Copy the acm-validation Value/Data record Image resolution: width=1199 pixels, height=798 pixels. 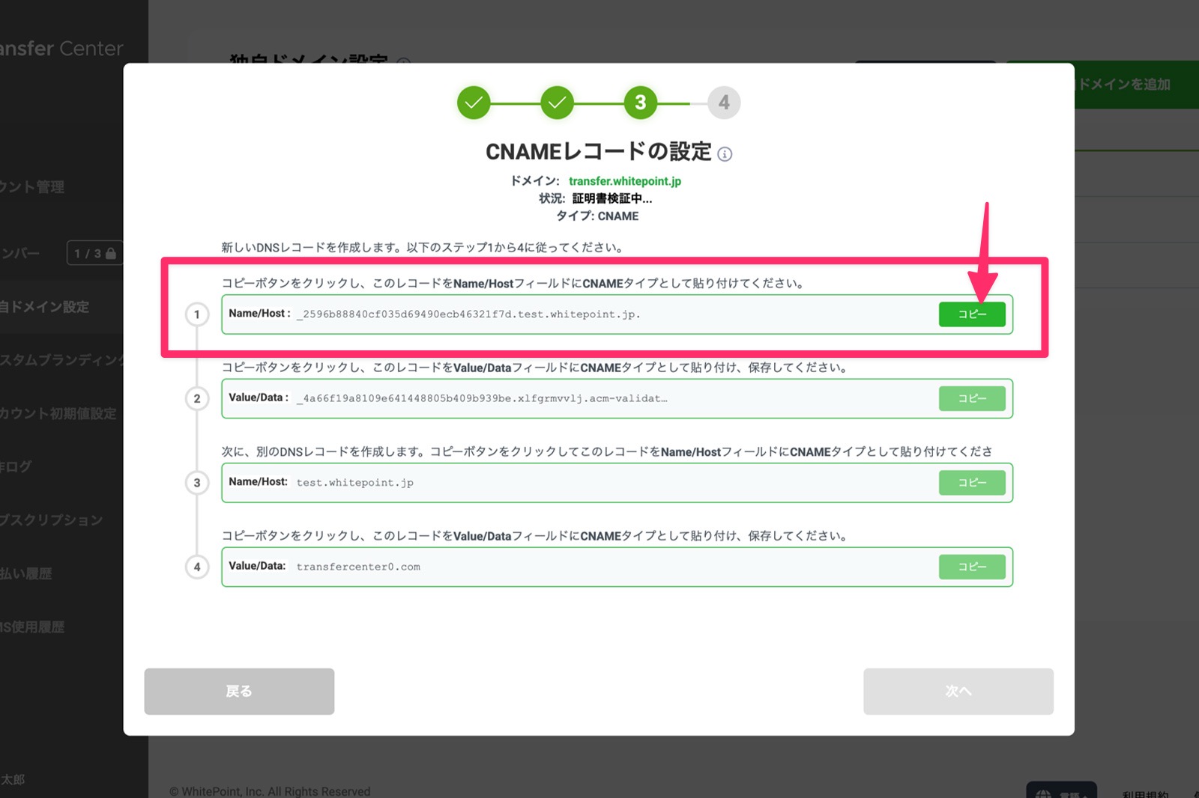971,398
